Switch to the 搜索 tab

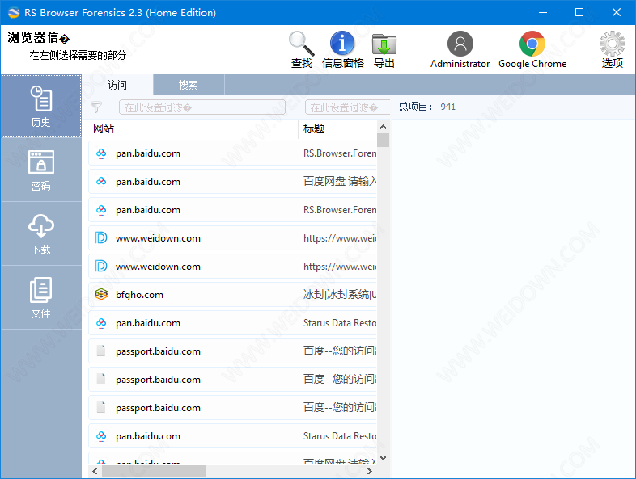189,85
